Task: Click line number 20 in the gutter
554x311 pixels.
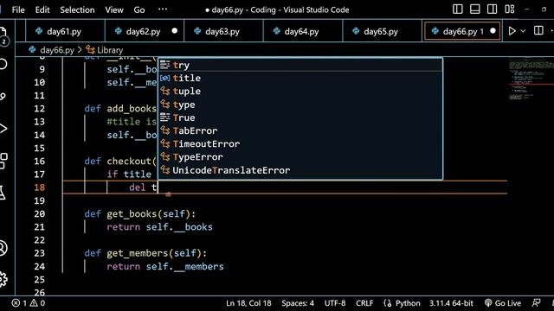Action: tap(40, 214)
